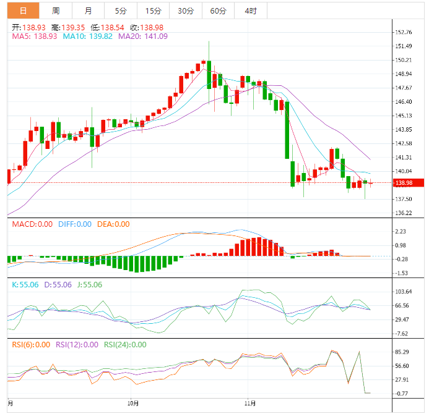
Task: Switch to the 周 weekly tab
Action: (56, 11)
